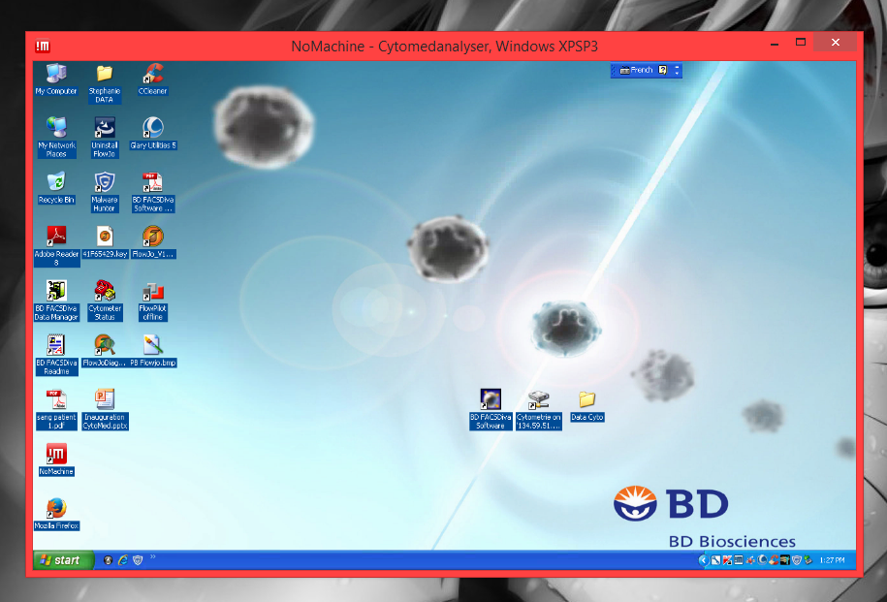Open BD FACSDiva Data Manager
This screenshot has width=887, height=602.
pos(56,301)
